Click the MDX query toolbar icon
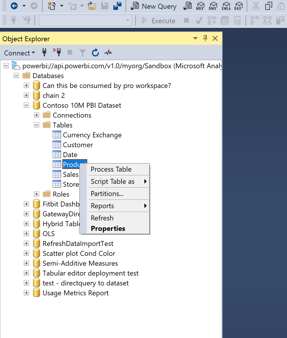 (200, 6)
